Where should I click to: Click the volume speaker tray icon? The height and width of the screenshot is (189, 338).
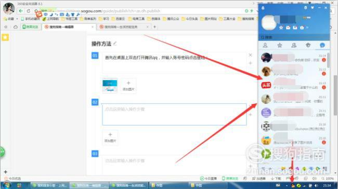316,185
